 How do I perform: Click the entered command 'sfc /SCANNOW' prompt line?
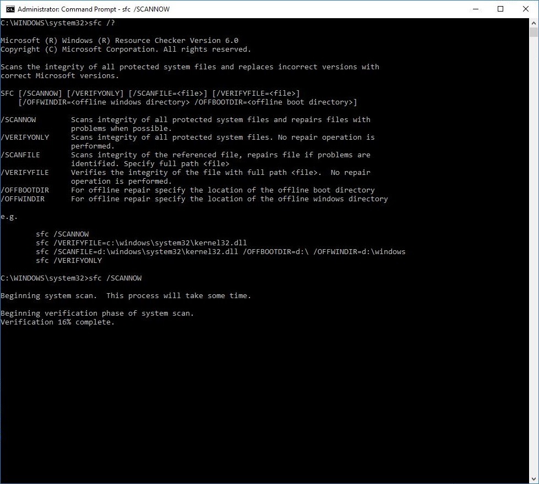coord(71,278)
